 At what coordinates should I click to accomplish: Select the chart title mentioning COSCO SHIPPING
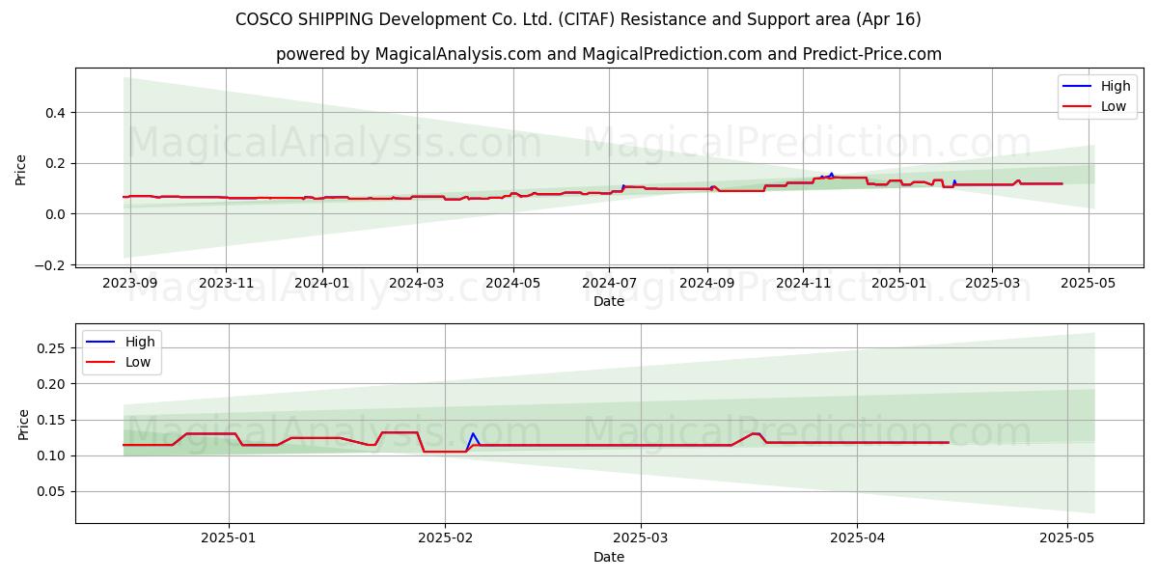point(578,19)
